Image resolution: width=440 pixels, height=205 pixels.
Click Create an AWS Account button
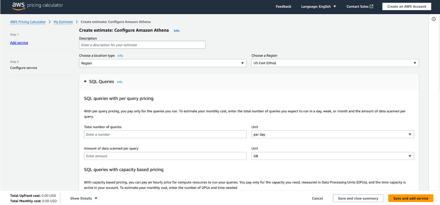coord(406,7)
